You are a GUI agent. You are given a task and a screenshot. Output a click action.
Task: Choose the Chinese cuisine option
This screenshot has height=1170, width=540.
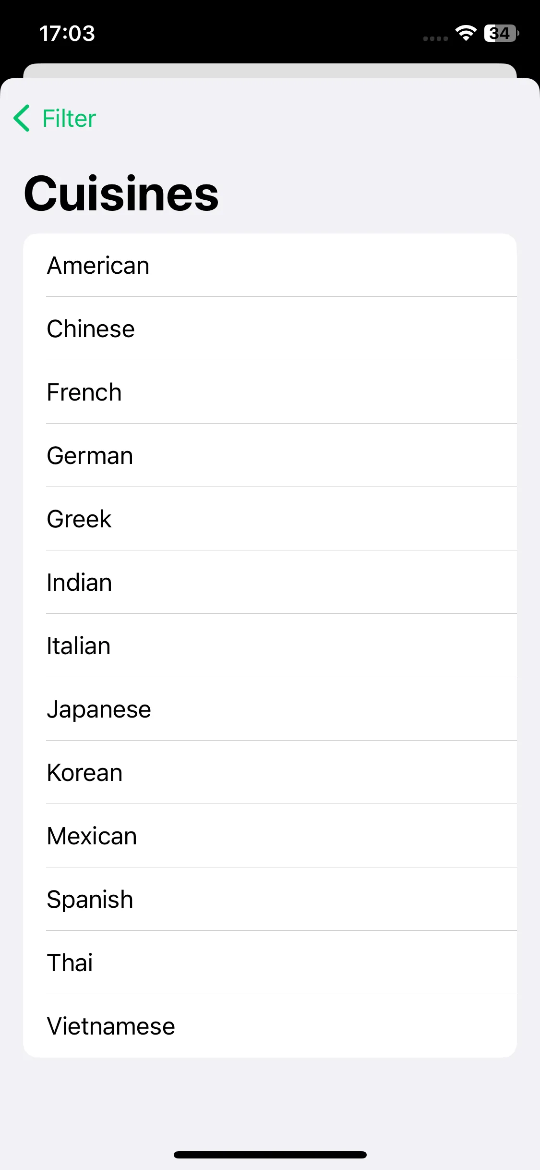click(x=270, y=329)
